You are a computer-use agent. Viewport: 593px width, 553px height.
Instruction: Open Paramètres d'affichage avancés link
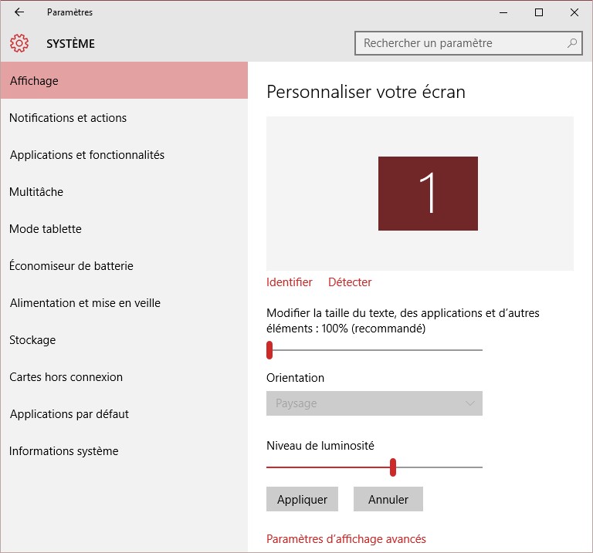pyautogui.click(x=346, y=539)
